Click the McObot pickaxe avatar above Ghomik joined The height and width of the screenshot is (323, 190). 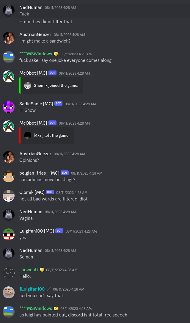[9, 76]
